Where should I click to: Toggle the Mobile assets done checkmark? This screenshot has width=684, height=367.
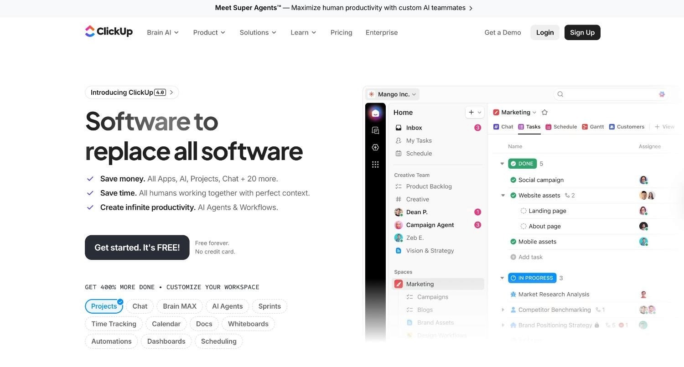pyautogui.click(x=513, y=242)
